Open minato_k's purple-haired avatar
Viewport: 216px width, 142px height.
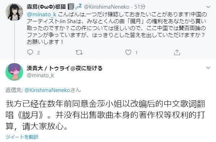point(14,72)
